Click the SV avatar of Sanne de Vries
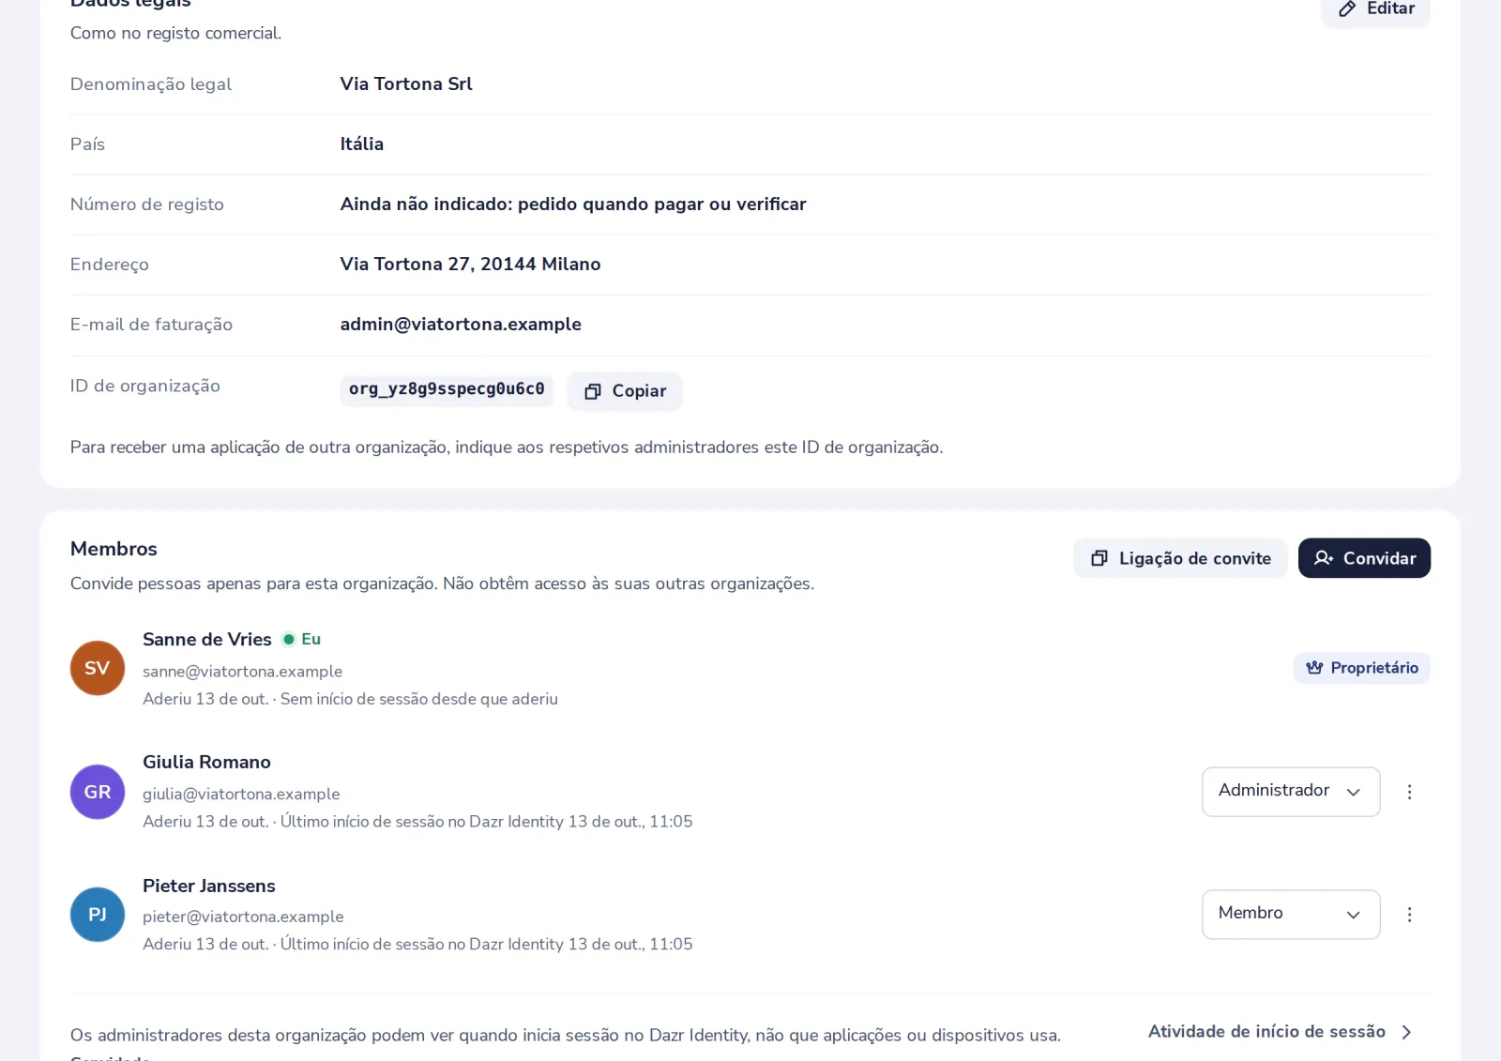This screenshot has height=1061, width=1501. tap(98, 668)
